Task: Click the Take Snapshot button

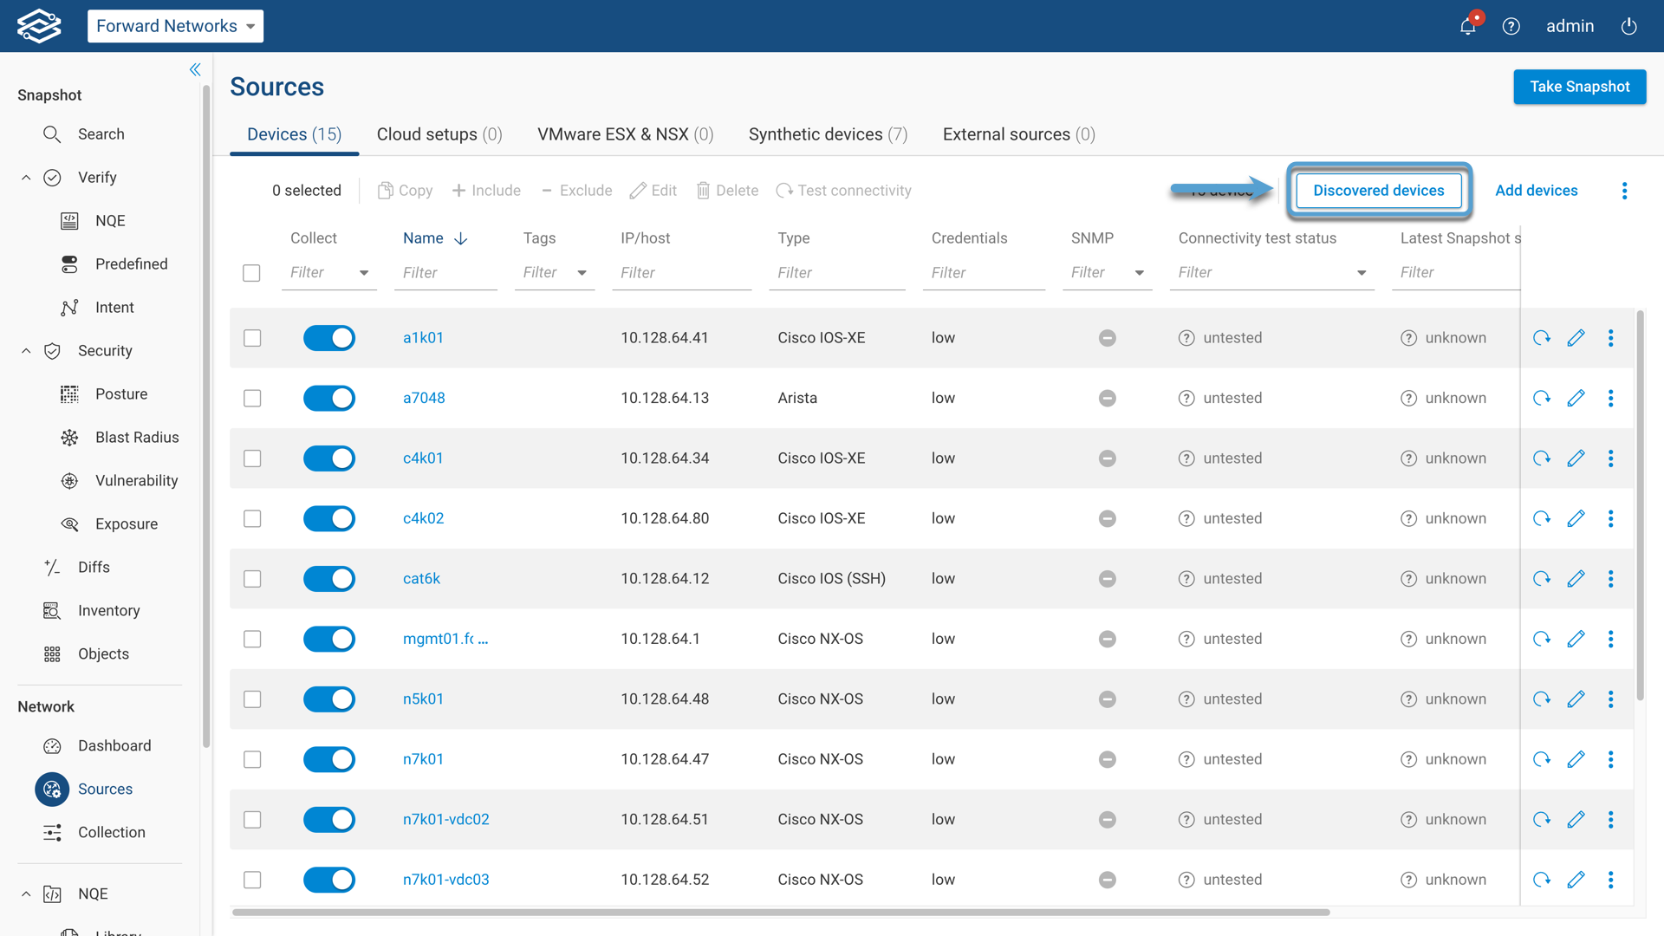Action: coord(1579,87)
